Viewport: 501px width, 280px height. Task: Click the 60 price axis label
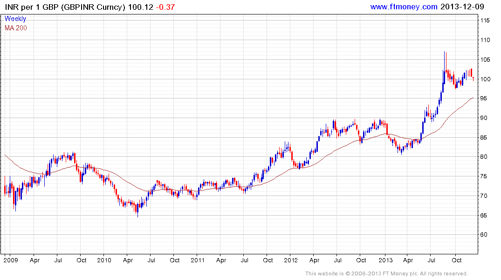coord(483,235)
